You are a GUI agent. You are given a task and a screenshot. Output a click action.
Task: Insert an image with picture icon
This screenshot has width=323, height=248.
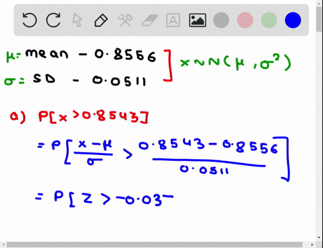197,20
